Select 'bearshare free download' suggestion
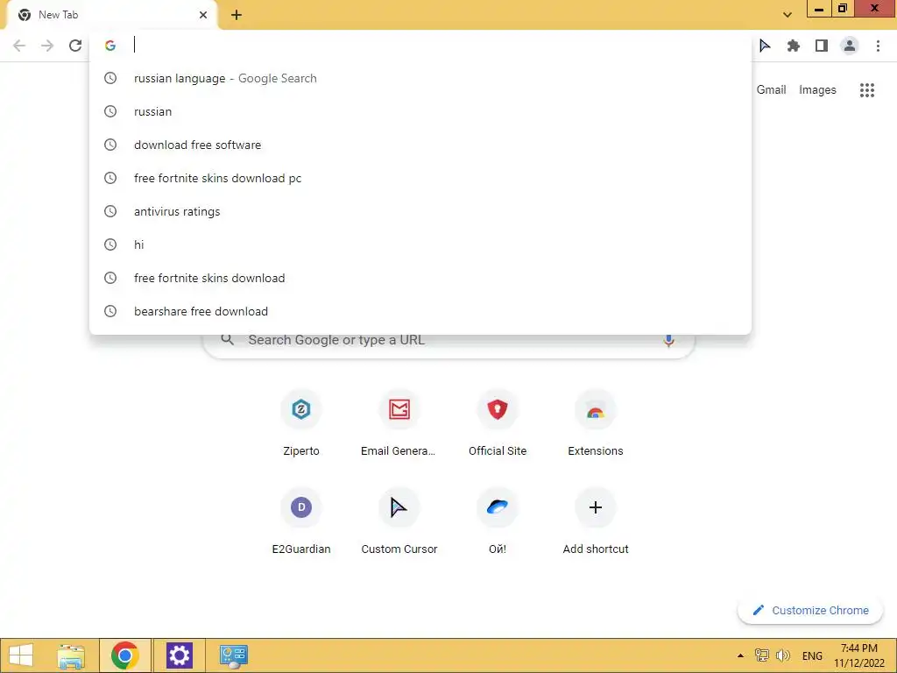 point(420,311)
